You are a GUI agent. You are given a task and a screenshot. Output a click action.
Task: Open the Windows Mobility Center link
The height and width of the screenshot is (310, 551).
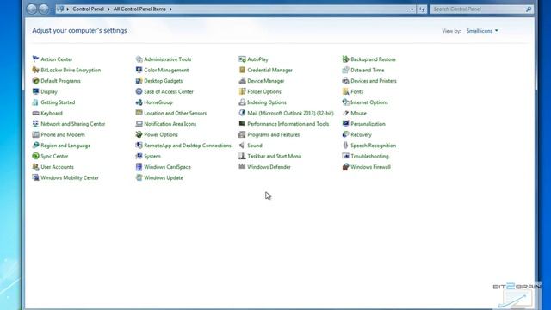click(70, 177)
